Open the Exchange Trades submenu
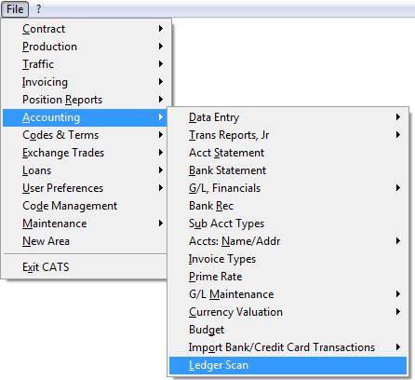This screenshot has width=415, height=380. click(x=85, y=153)
